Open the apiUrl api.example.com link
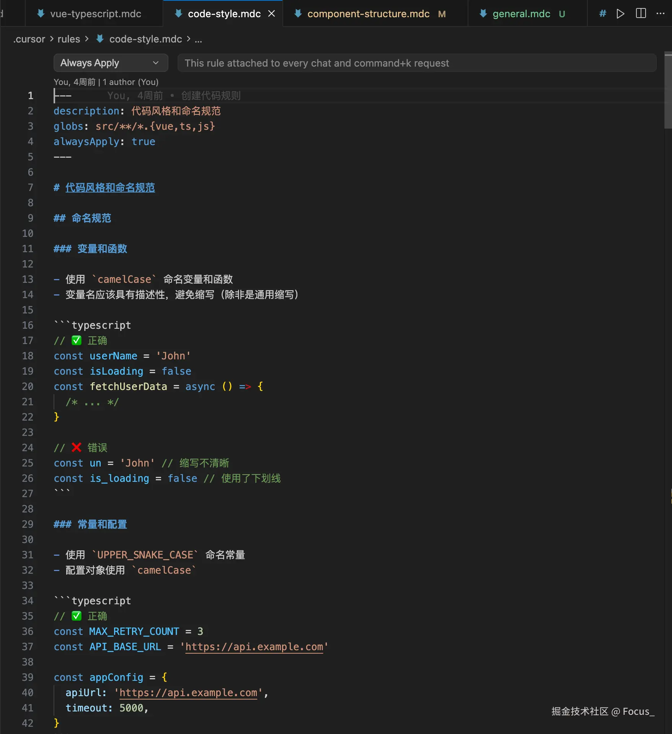 (x=188, y=693)
